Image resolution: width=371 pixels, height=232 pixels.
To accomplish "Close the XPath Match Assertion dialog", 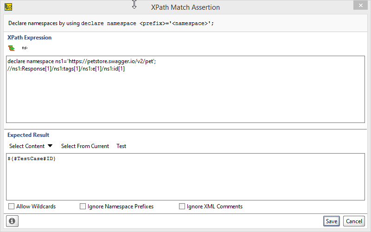I will coord(358,5).
